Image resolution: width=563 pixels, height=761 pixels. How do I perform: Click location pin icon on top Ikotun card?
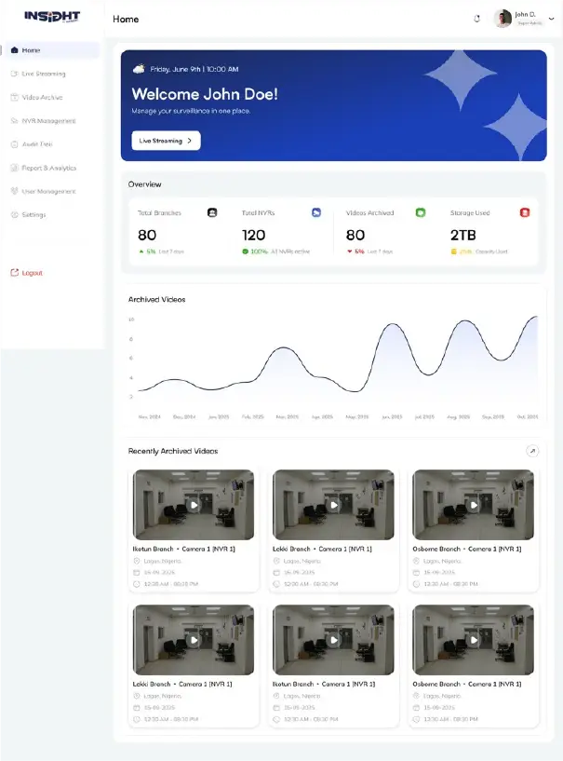tap(137, 561)
